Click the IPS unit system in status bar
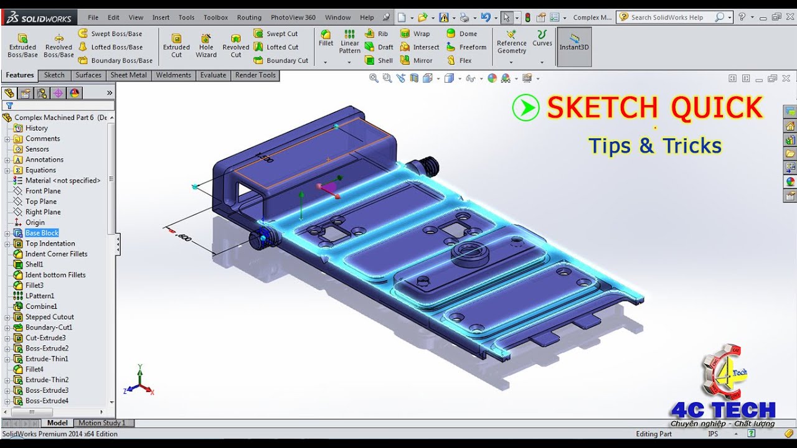797x448 pixels. coord(713,434)
